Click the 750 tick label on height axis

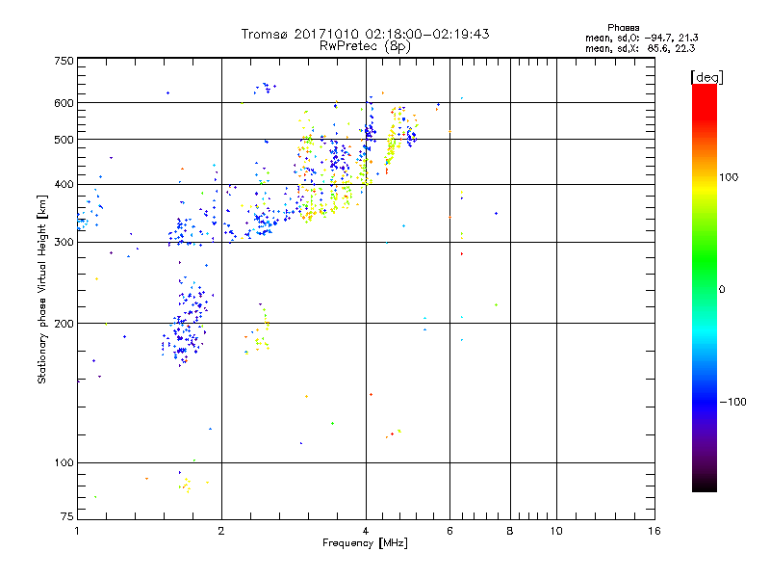pos(64,61)
